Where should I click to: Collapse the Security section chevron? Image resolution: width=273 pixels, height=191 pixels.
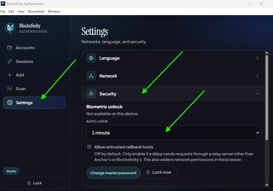point(258,93)
